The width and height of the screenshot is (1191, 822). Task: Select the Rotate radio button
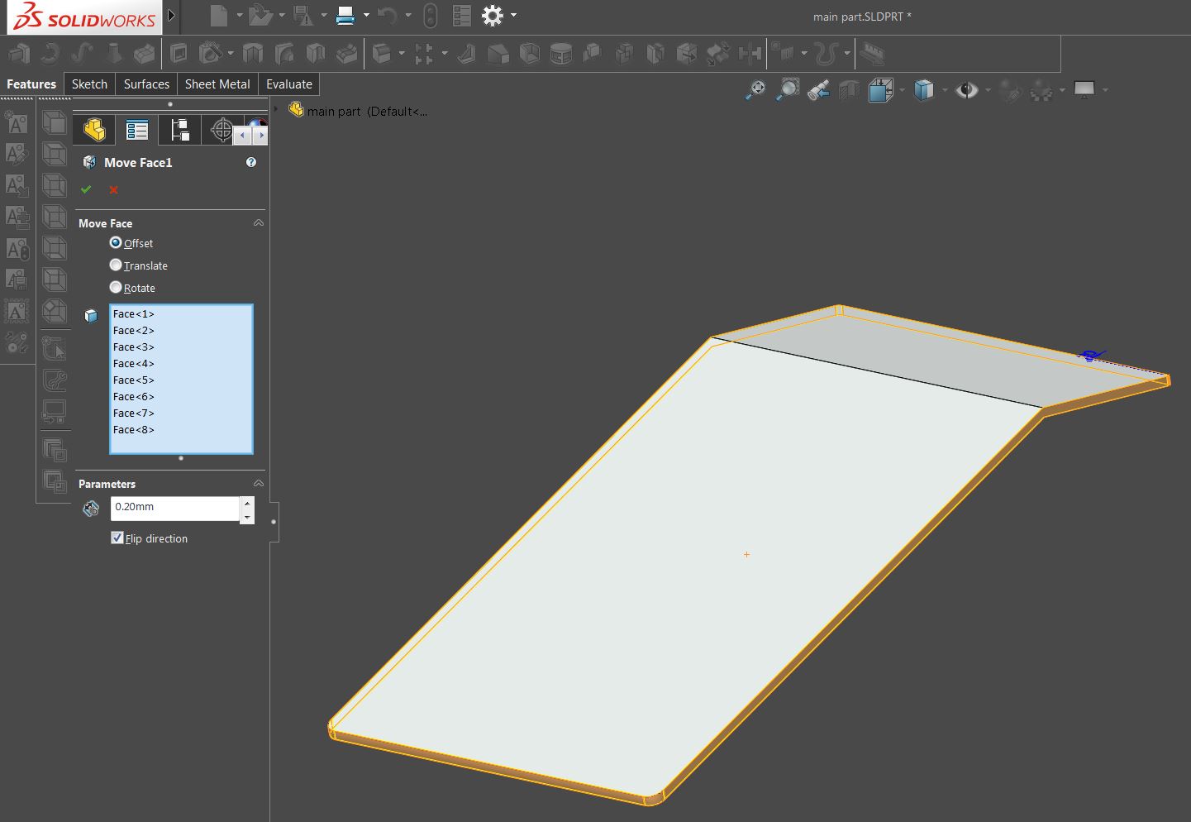(116, 287)
